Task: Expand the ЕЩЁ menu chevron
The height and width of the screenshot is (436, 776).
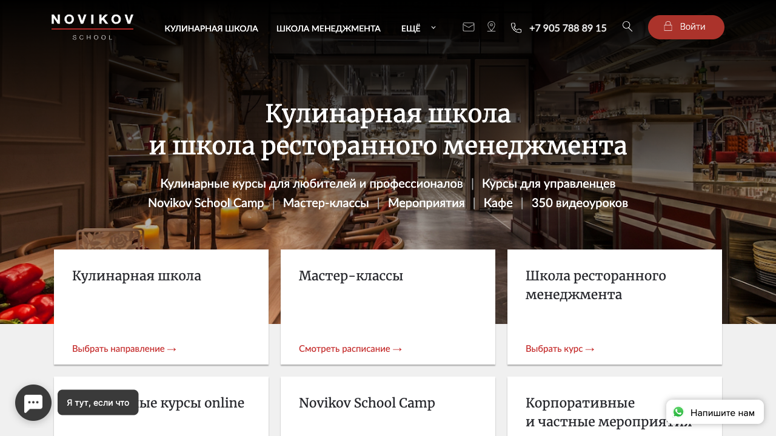Action: [433, 27]
